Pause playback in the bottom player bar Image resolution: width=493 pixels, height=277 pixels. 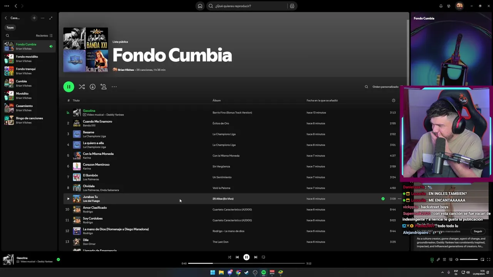pyautogui.click(x=246, y=257)
